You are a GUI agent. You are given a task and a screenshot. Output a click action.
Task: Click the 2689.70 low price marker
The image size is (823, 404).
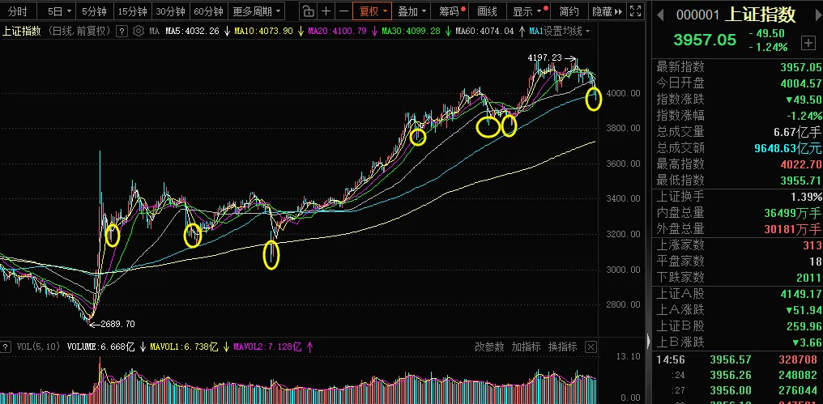tap(117, 324)
